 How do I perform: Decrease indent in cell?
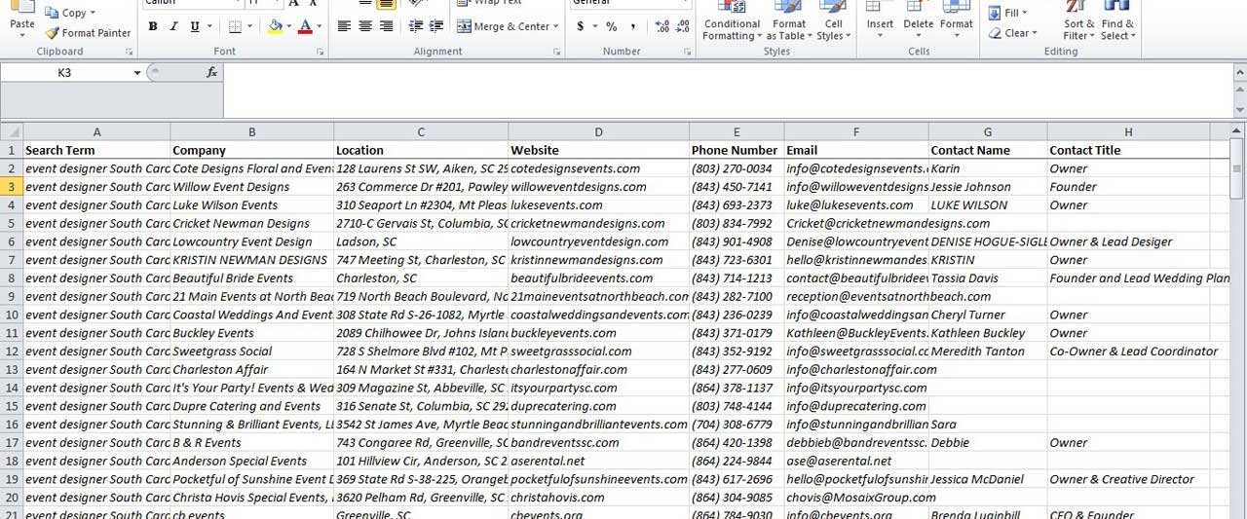click(x=415, y=26)
